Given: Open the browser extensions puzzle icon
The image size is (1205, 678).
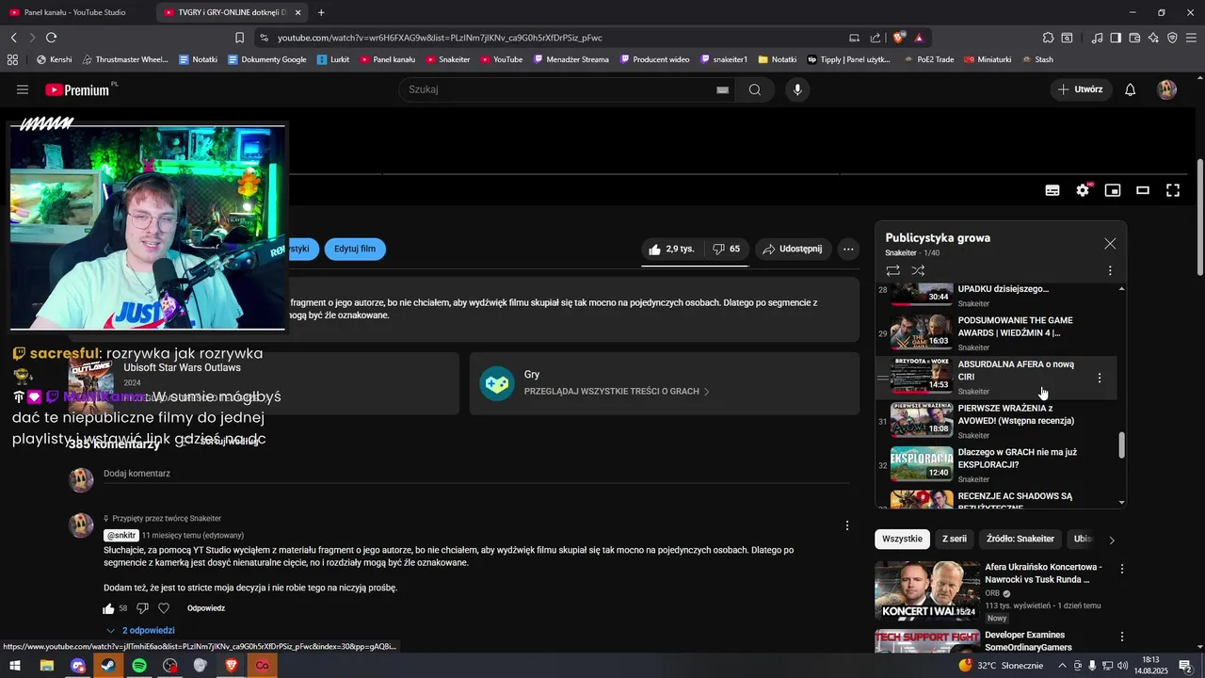Looking at the screenshot, I should pyautogui.click(x=1048, y=38).
